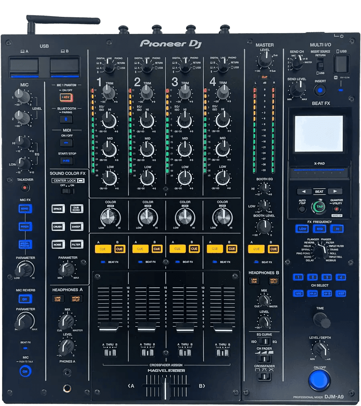Switch MIC REVERB on
The image size is (361, 406).
click(25, 299)
